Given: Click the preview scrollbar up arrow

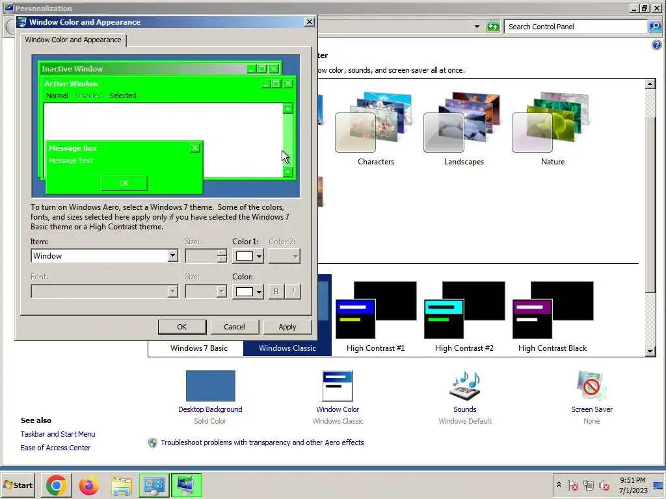Looking at the screenshot, I should pos(288,109).
